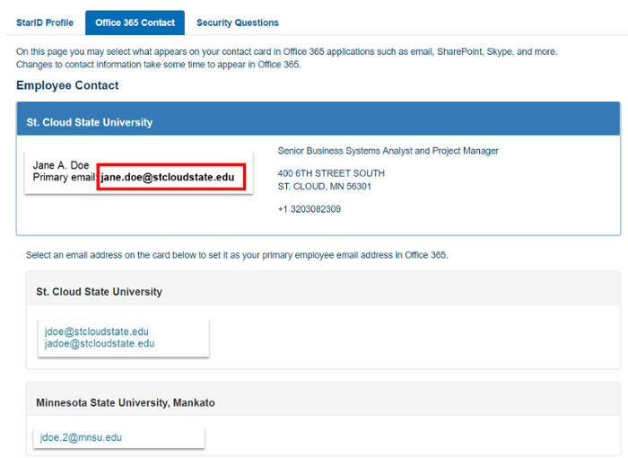Select the Office 365 Contact tab

tap(135, 22)
